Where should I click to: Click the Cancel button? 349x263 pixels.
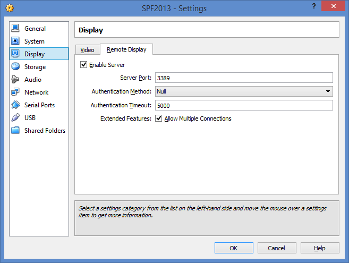point(276,248)
